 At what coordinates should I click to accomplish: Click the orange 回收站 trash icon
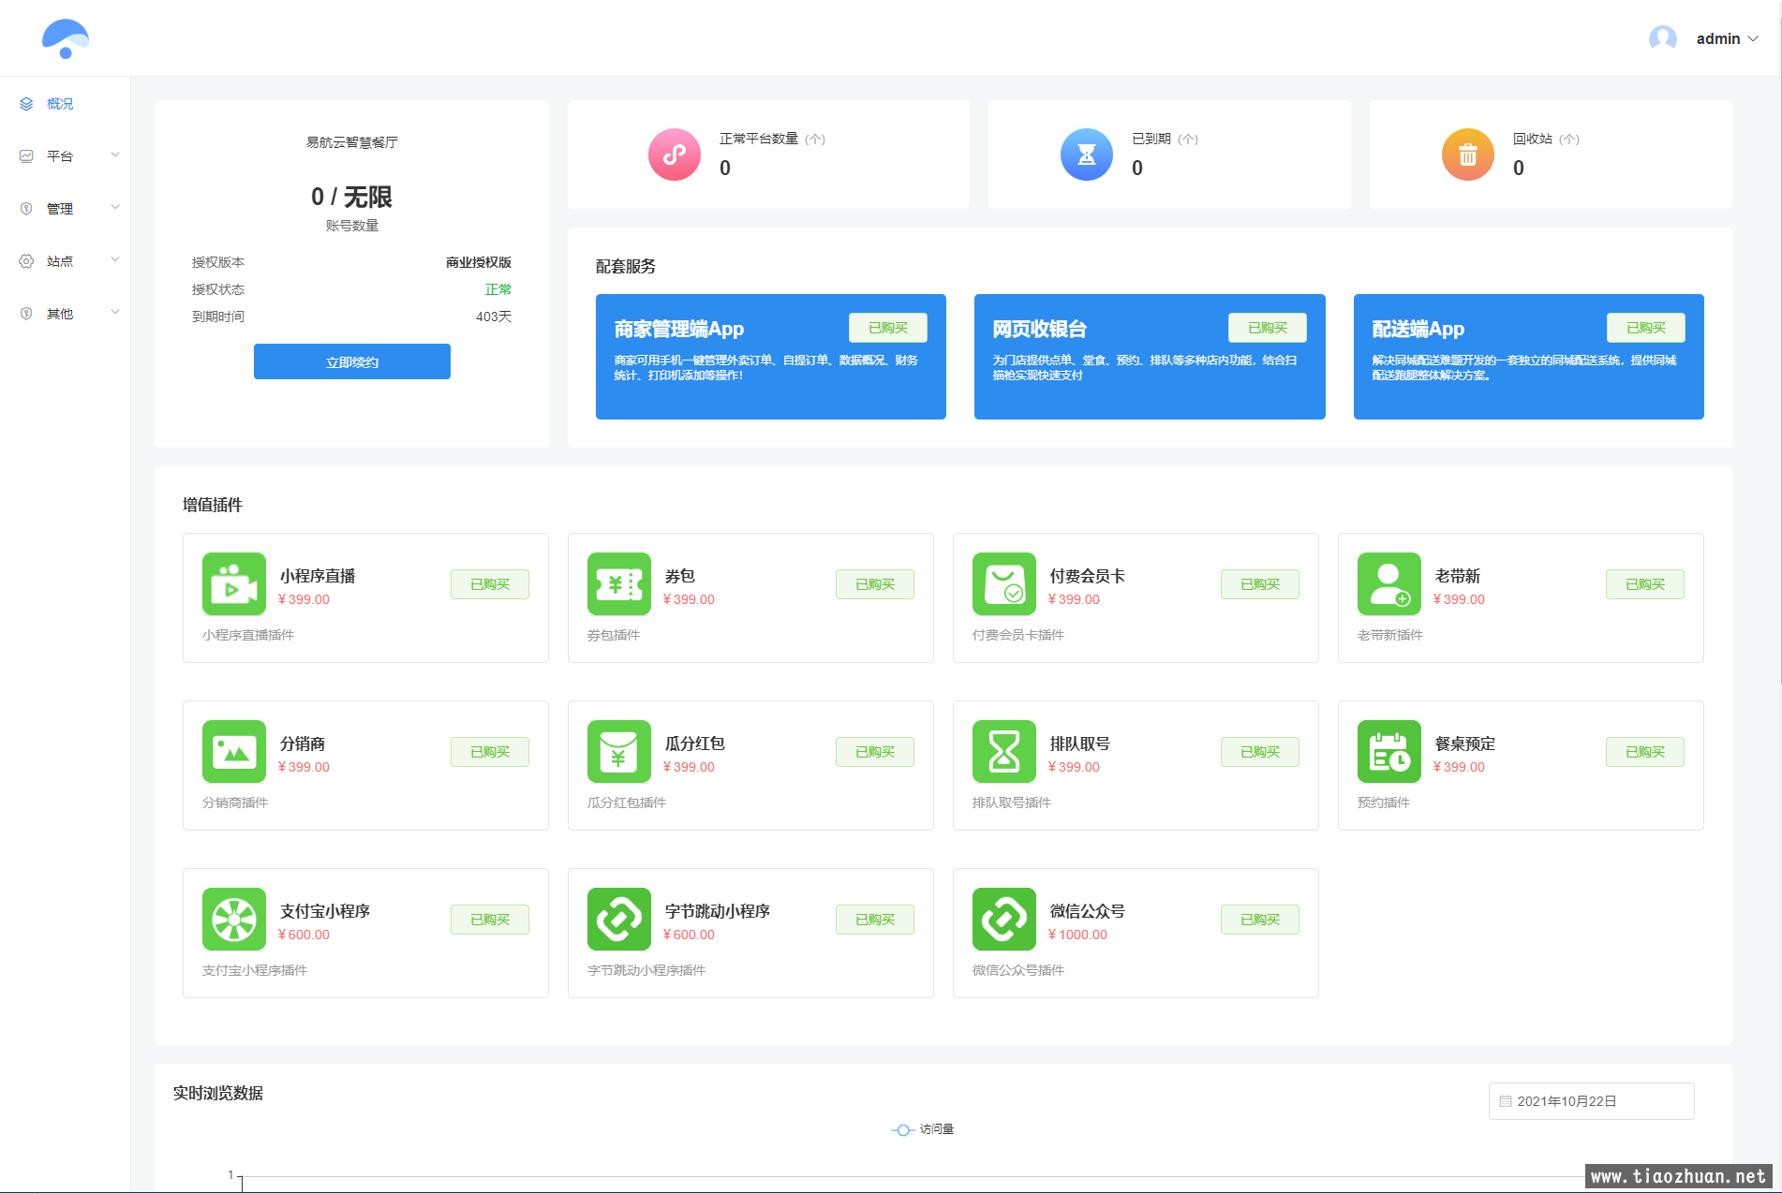click(x=1467, y=155)
